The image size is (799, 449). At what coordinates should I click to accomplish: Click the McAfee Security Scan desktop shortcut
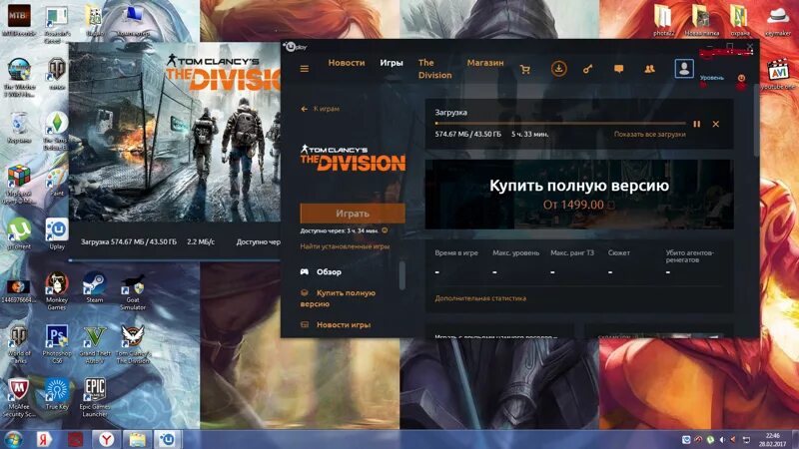[x=19, y=398]
